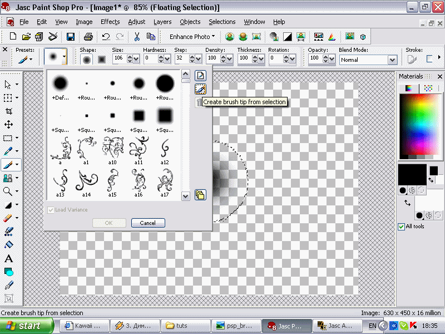
Task: Open the Objects menu
Action: coord(190,22)
